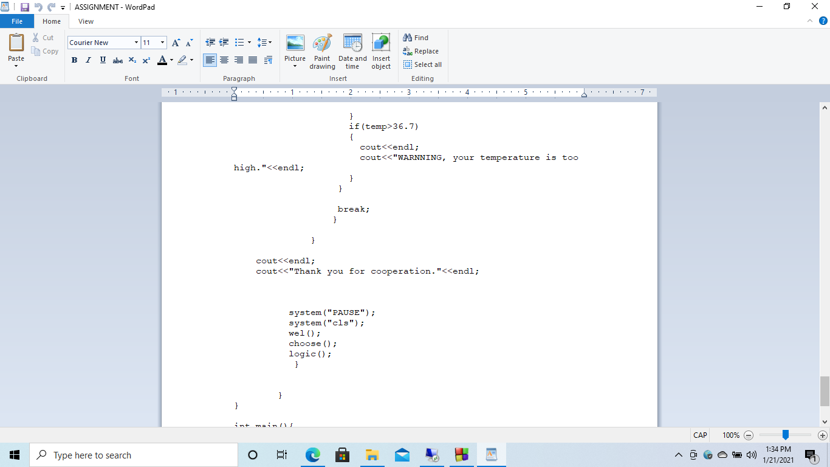Shrink the font size
830x467 pixels.
[x=189, y=43]
